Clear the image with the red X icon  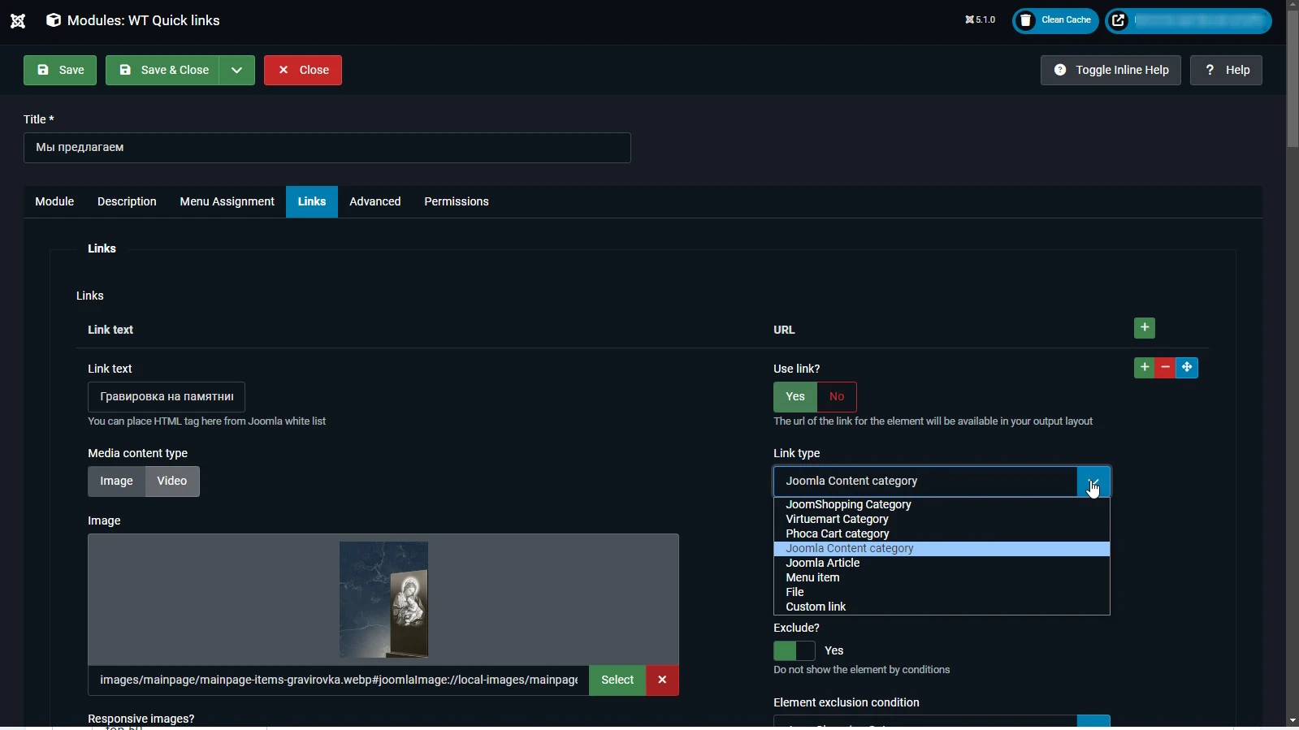662,680
